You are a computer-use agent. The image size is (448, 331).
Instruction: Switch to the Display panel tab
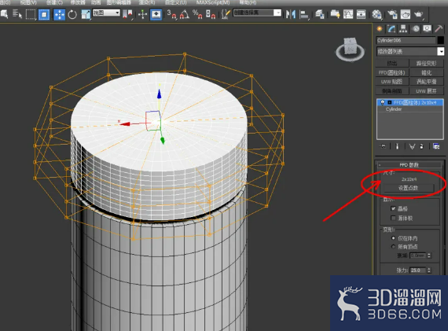point(427,29)
